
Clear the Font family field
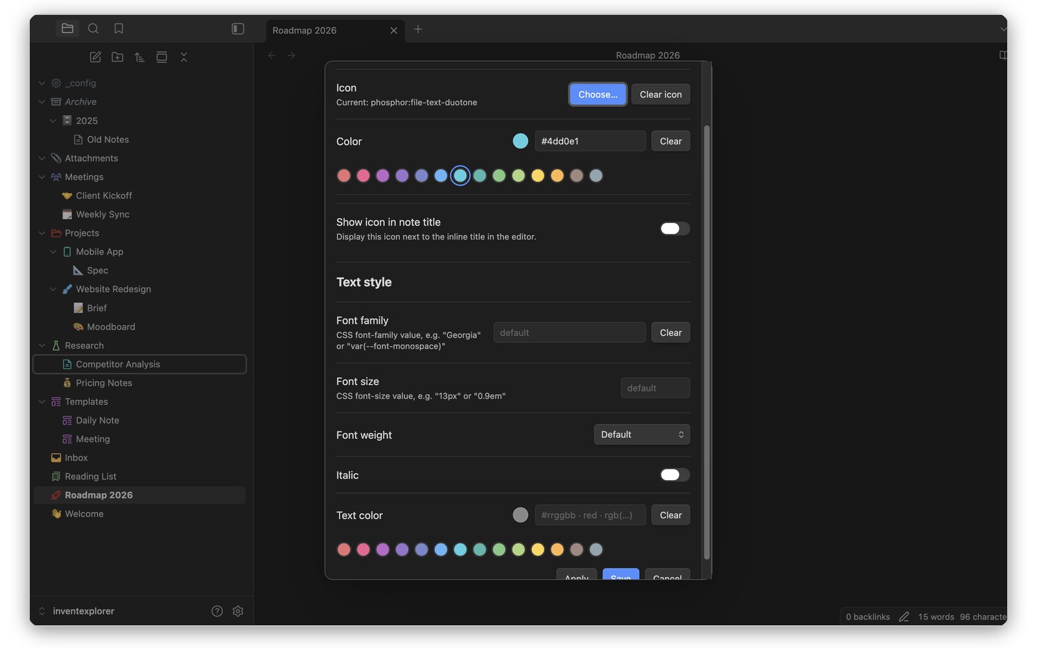click(x=671, y=333)
